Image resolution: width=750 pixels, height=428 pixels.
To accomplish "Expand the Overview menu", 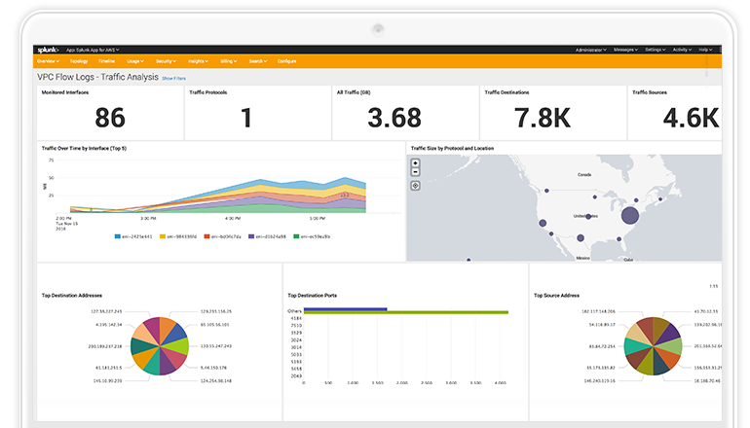I will click(49, 61).
